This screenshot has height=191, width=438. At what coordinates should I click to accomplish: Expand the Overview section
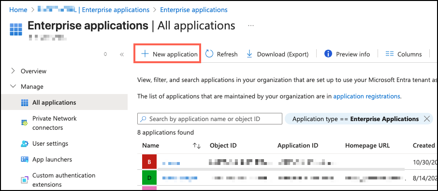(x=13, y=71)
